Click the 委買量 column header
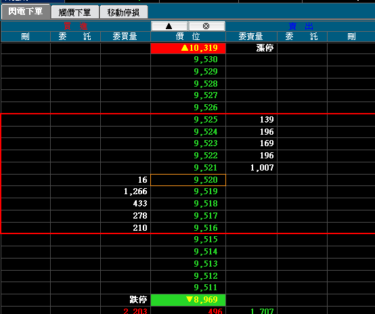This screenshot has height=314, width=375. pos(125,37)
